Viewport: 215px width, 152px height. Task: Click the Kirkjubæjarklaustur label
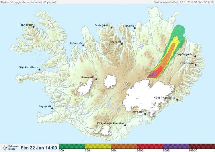tap(111, 123)
